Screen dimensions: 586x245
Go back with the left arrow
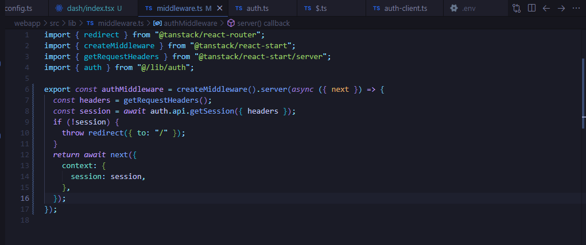tap(546, 8)
